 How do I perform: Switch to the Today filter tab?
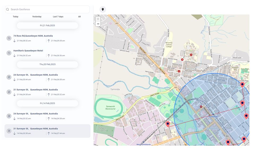(x=16, y=17)
